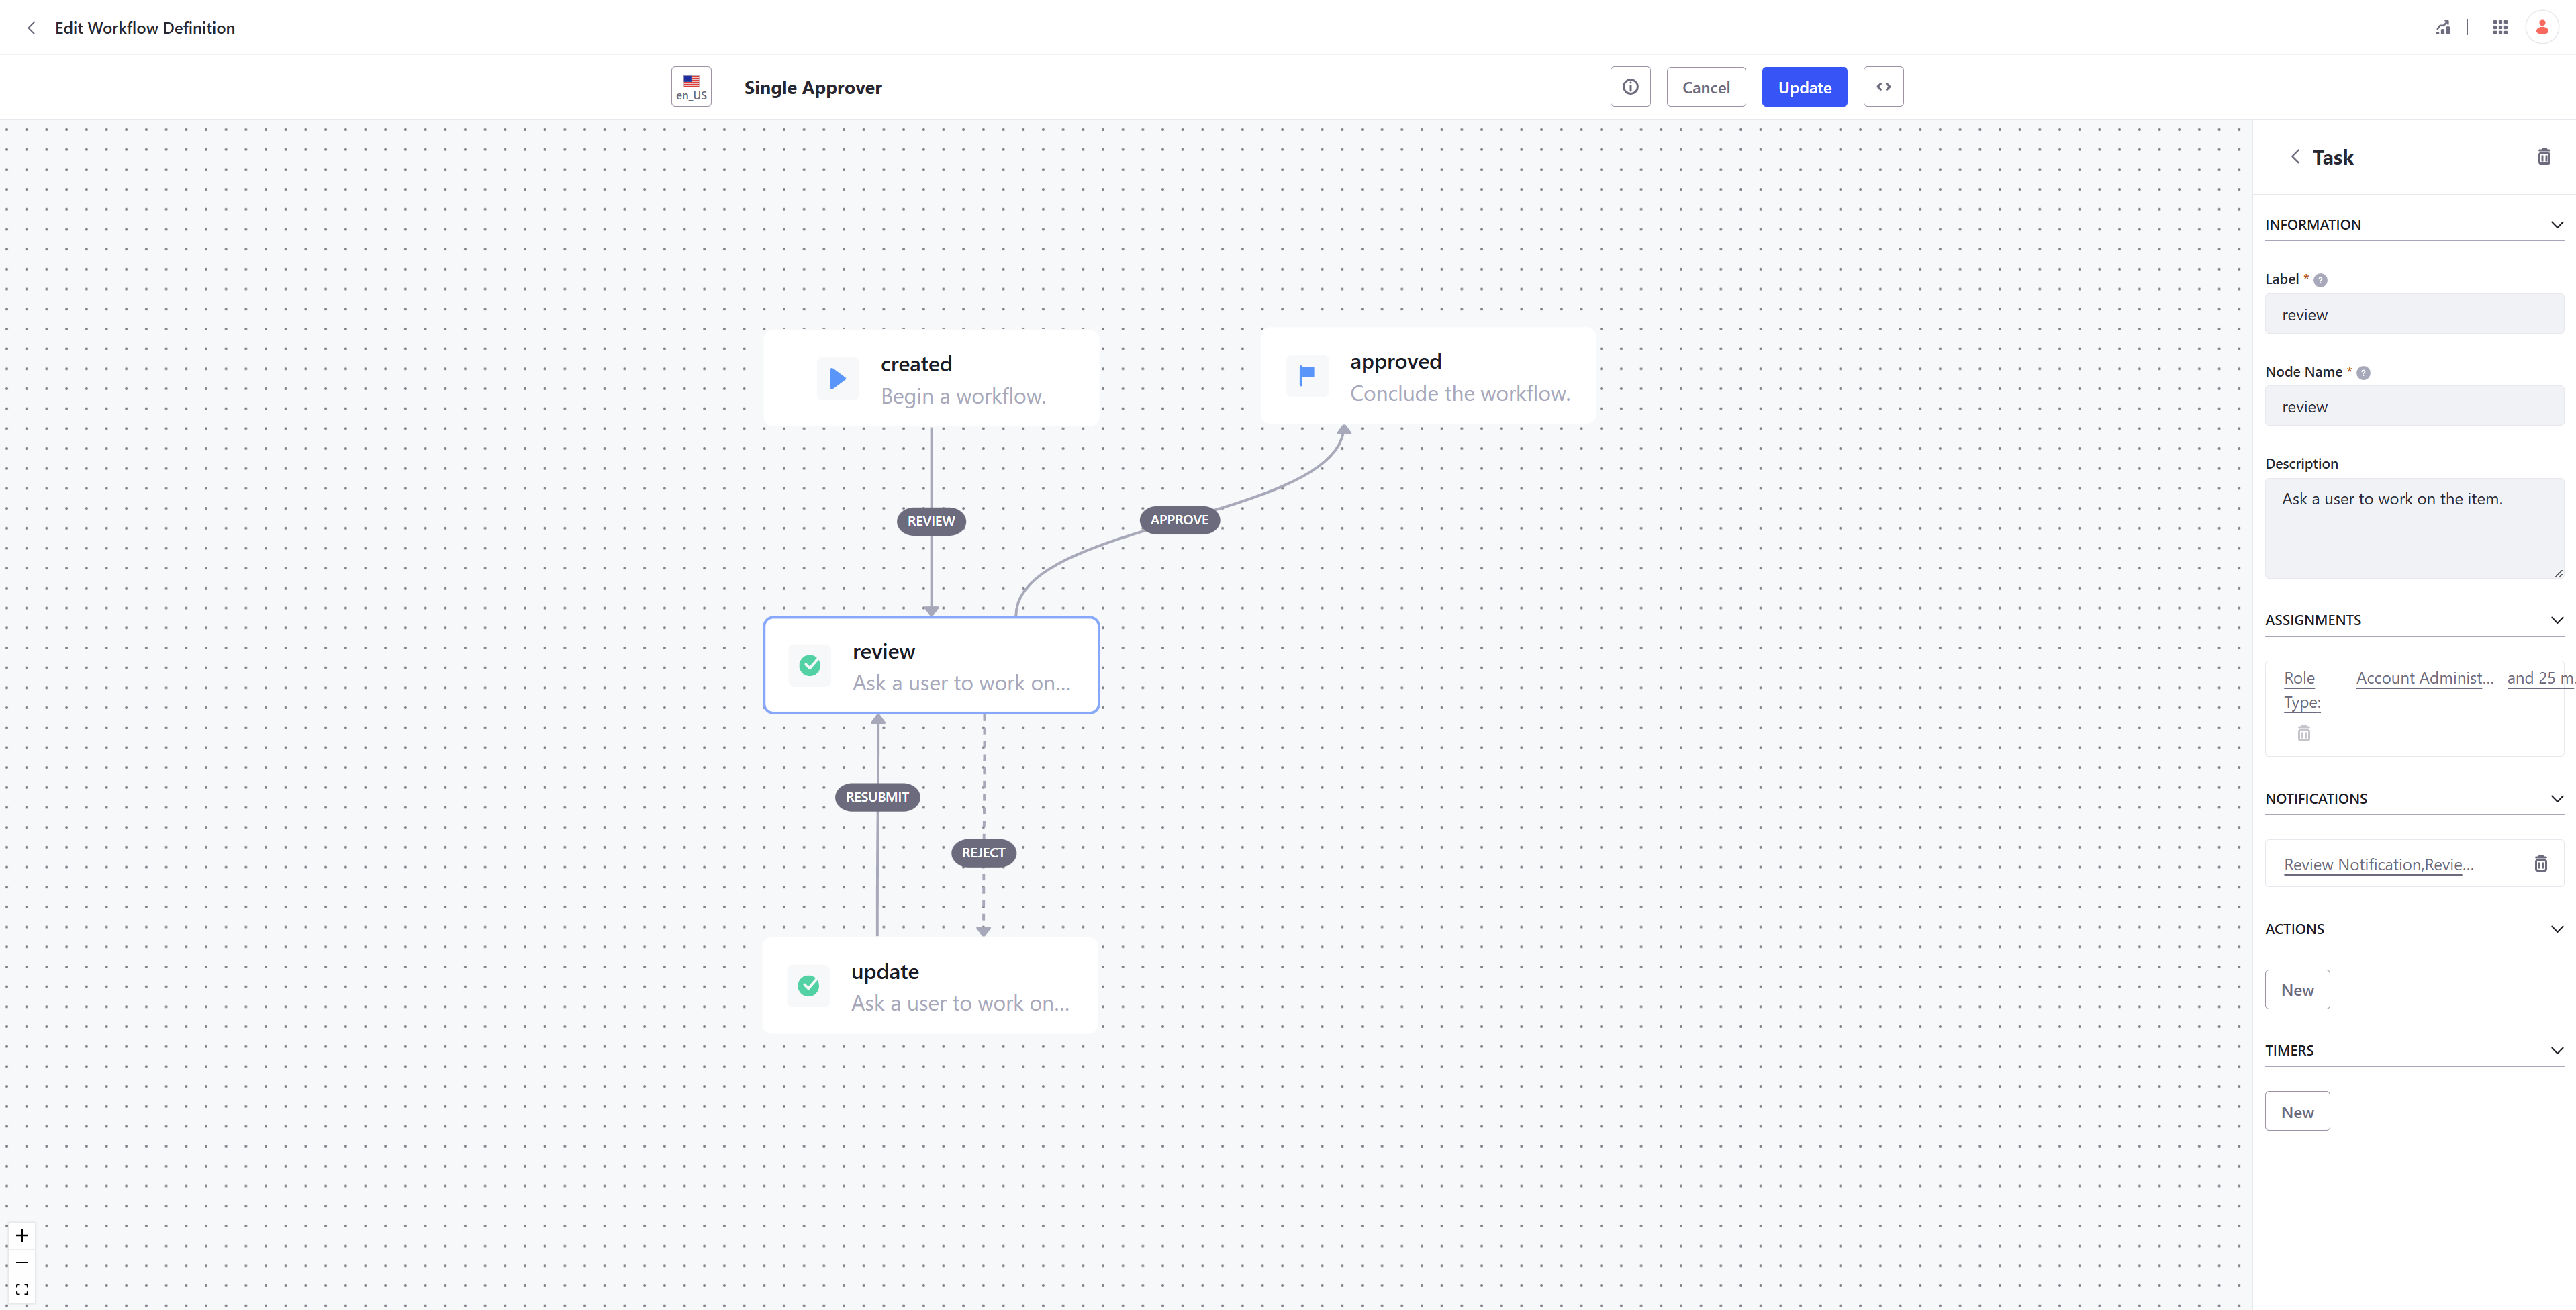The width and height of the screenshot is (2576, 1310).
Task: Click the workflow info icon button
Action: 1630,87
